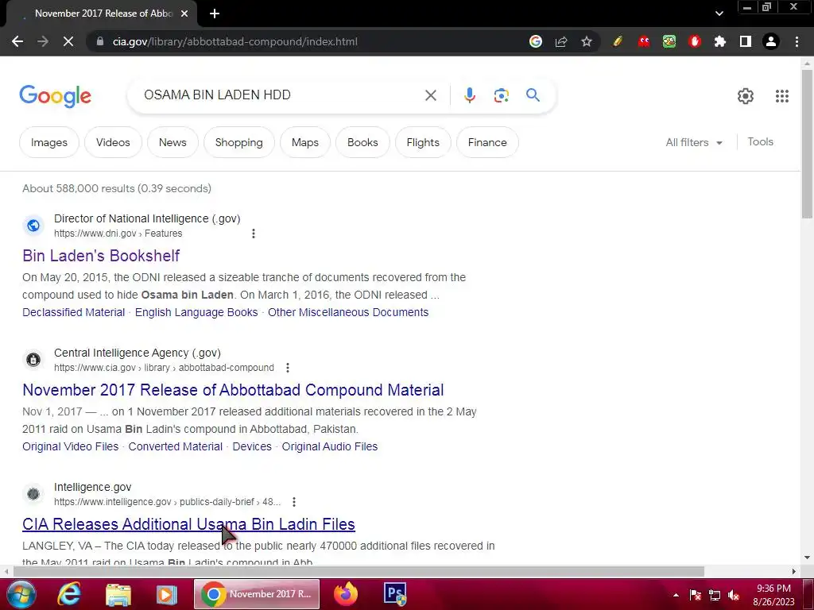The image size is (814, 610).
Task: Open the Chrome profile avatar
Action: point(771,41)
